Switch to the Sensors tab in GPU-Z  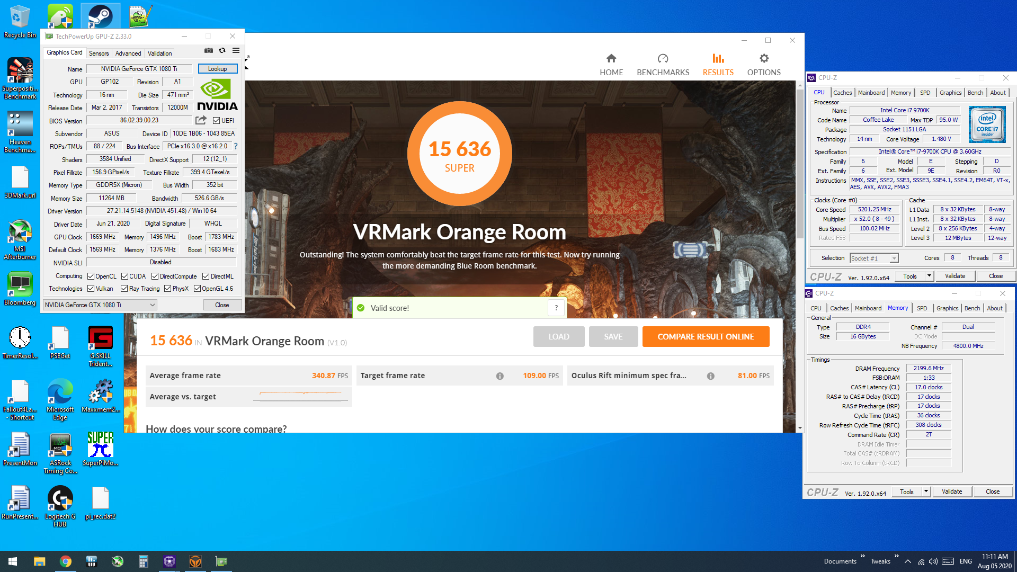click(99, 53)
